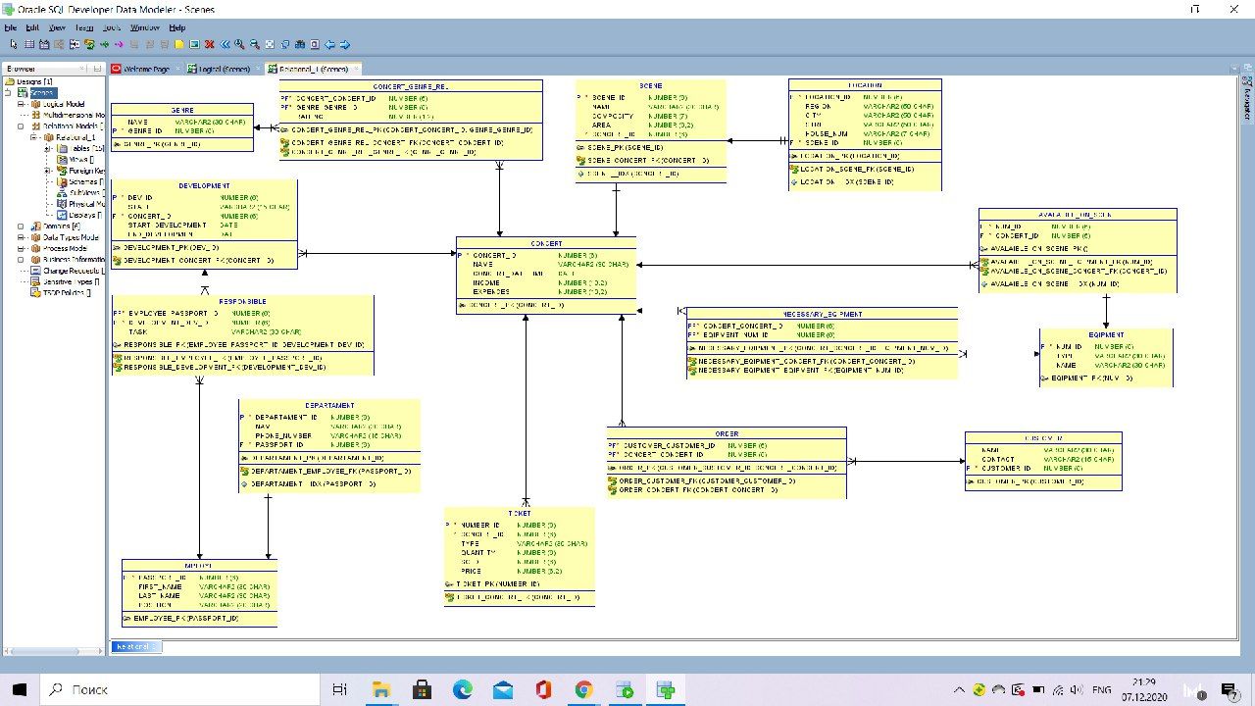
Task: Expand the Foreign Keys tree node
Action: pyautogui.click(x=45, y=171)
